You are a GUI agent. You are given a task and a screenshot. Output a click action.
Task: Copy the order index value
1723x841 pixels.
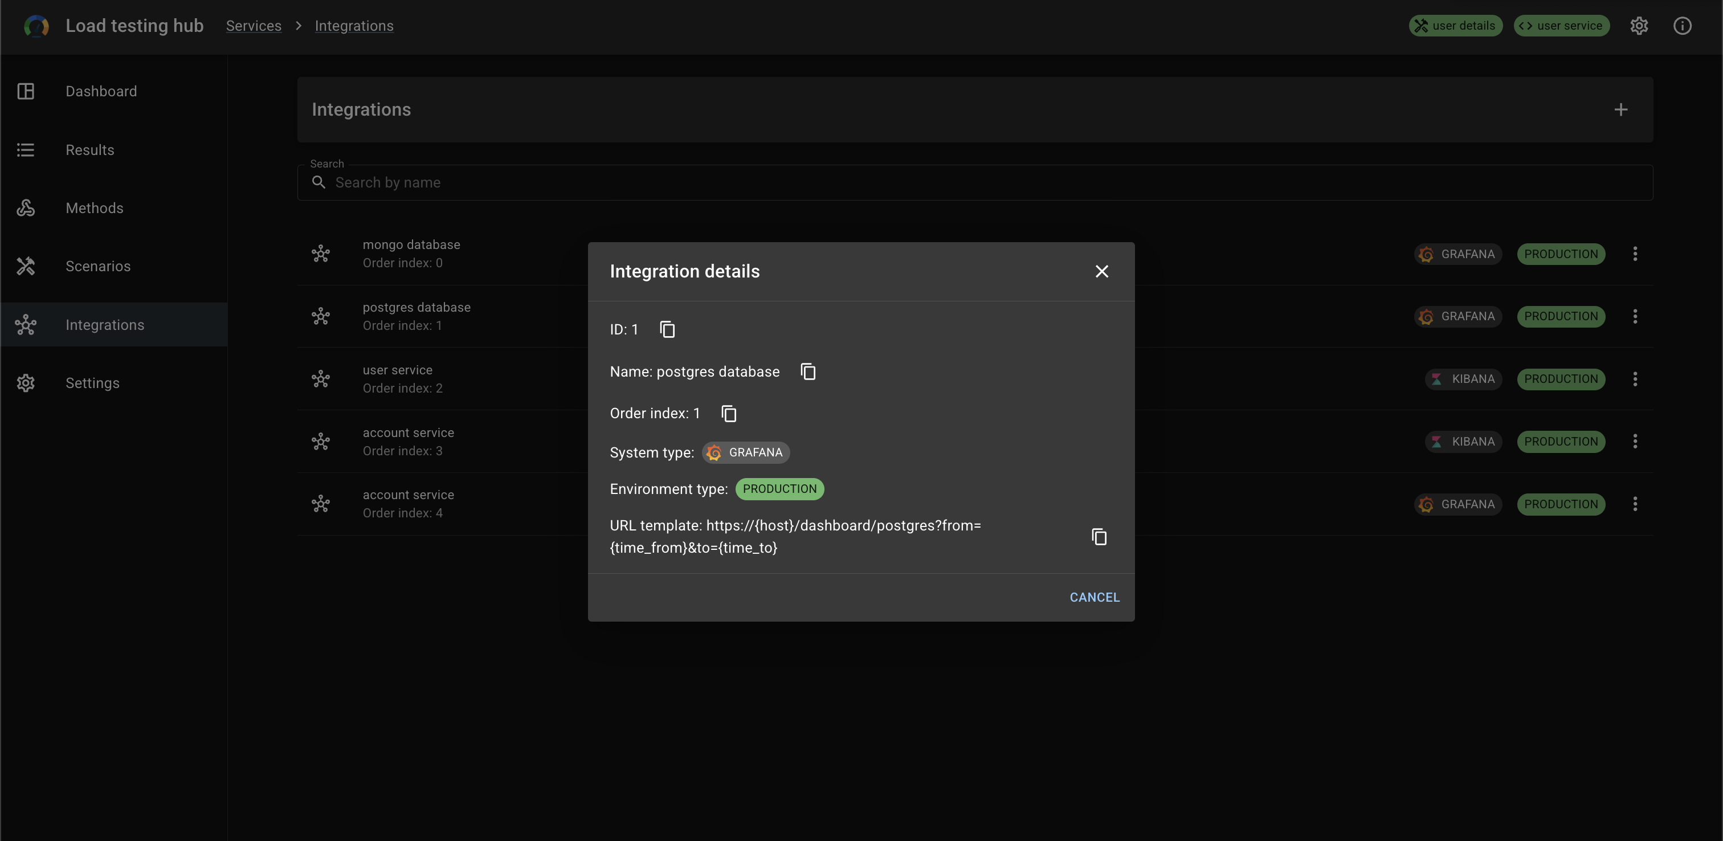(x=728, y=414)
